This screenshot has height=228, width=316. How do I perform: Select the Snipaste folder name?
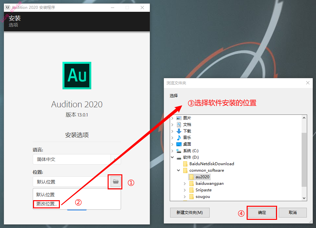click(x=203, y=190)
